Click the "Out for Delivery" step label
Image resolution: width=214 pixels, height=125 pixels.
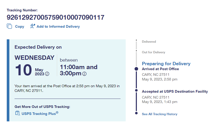pos(153,52)
